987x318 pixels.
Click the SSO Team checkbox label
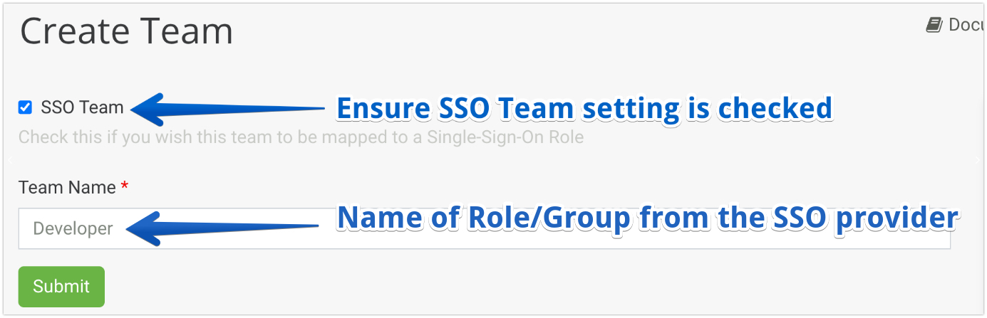82,108
